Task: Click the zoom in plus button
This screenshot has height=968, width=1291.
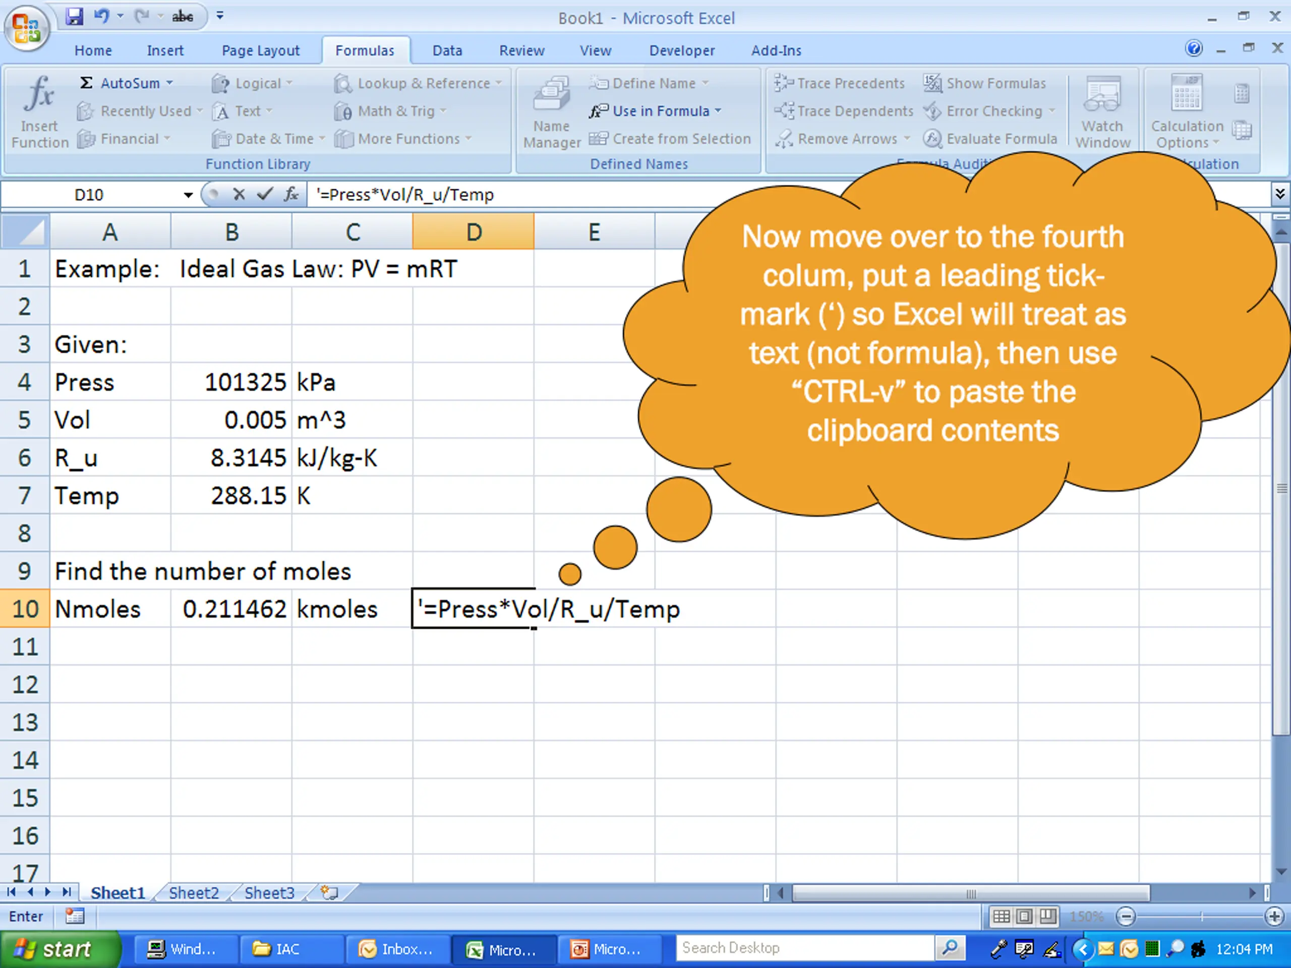Action: (x=1275, y=916)
